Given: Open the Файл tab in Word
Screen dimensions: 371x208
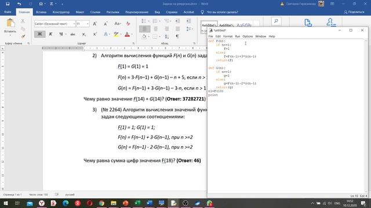Looking at the screenshot, I should click(x=8, y=12).
